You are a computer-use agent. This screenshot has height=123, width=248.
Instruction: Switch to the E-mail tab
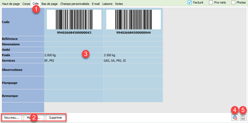tap(96, 4)
